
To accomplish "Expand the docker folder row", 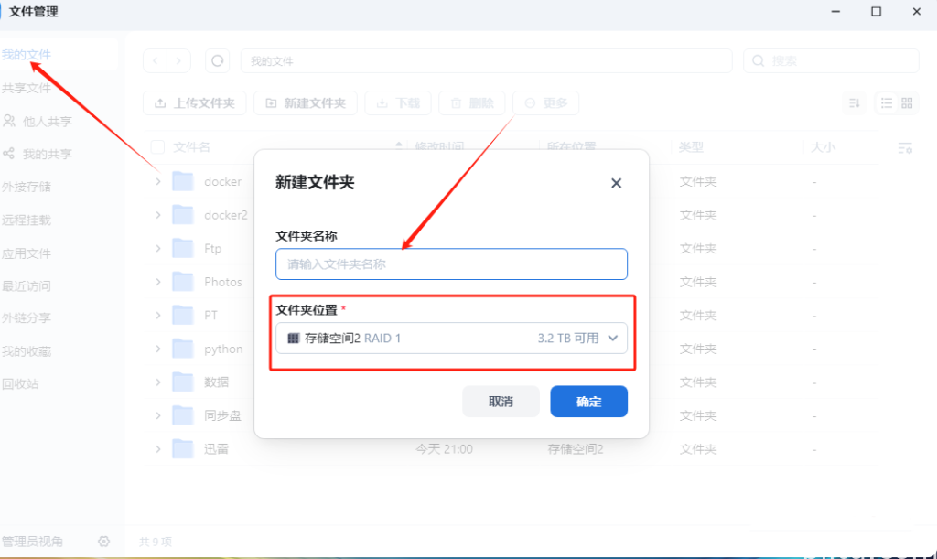I will (x=157, y=181).
